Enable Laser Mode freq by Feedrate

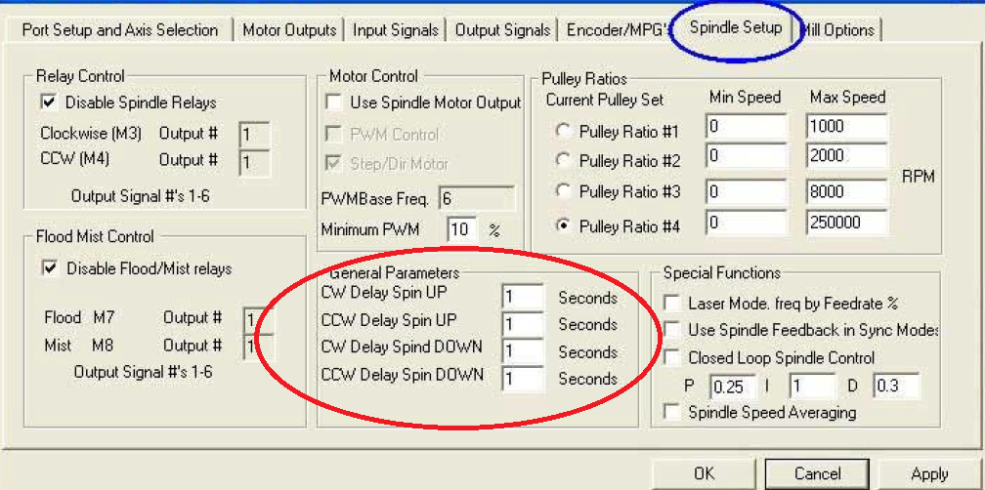point(672,304)
